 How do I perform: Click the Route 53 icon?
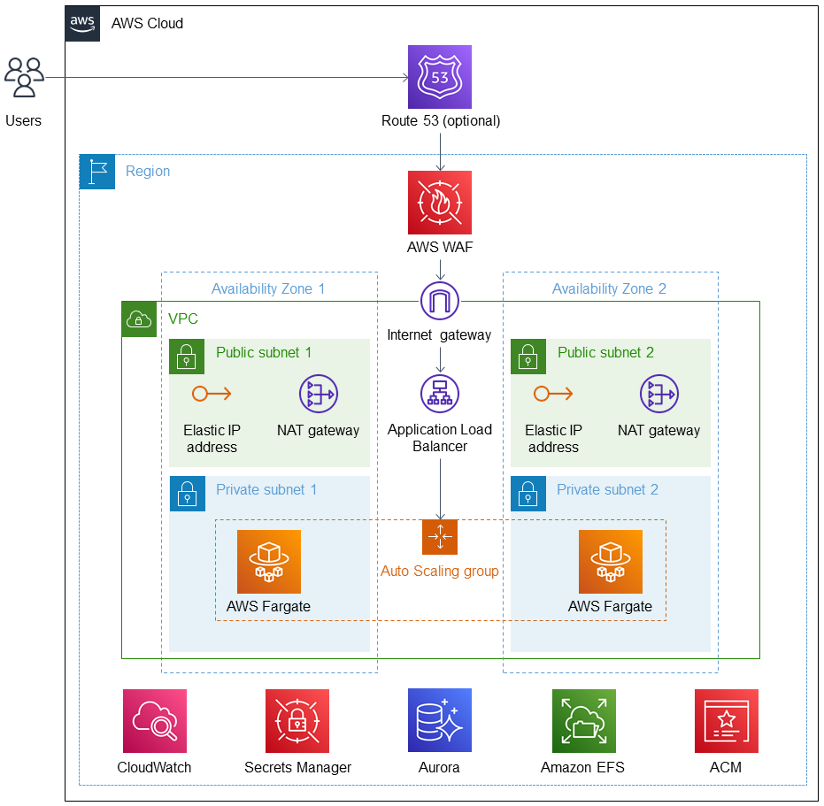tap(440, 77)
